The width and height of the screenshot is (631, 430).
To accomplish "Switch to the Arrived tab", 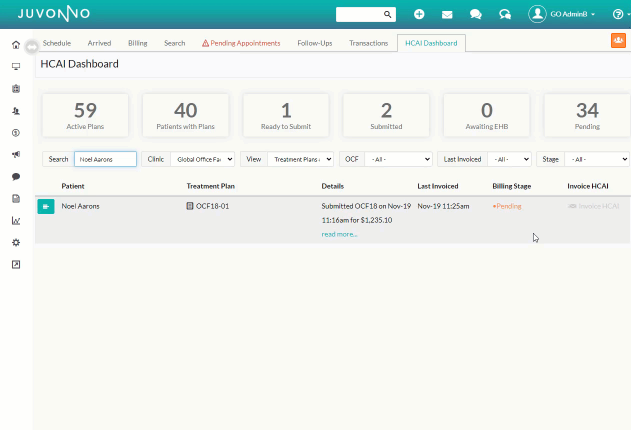I will click(x=99, y=43).
